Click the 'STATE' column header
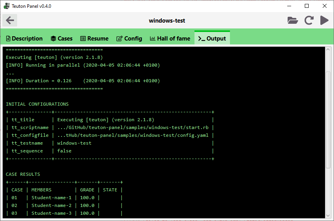Viewport: 334px width, 221px height. [x=110, y=190]
